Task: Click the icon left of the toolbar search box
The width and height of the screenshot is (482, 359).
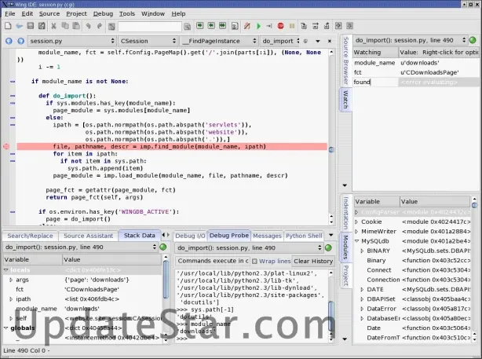Action: [x=111, y=27]
